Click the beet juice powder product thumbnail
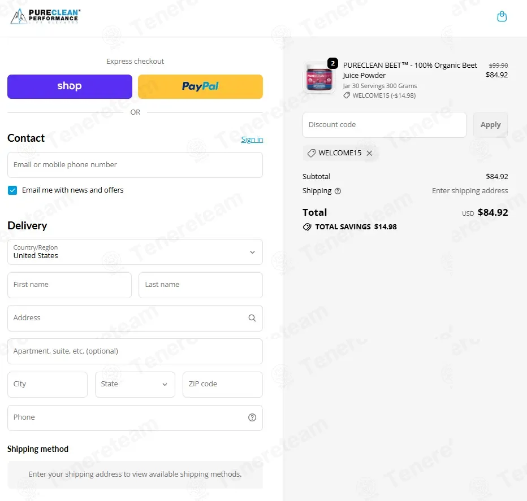 319,78
